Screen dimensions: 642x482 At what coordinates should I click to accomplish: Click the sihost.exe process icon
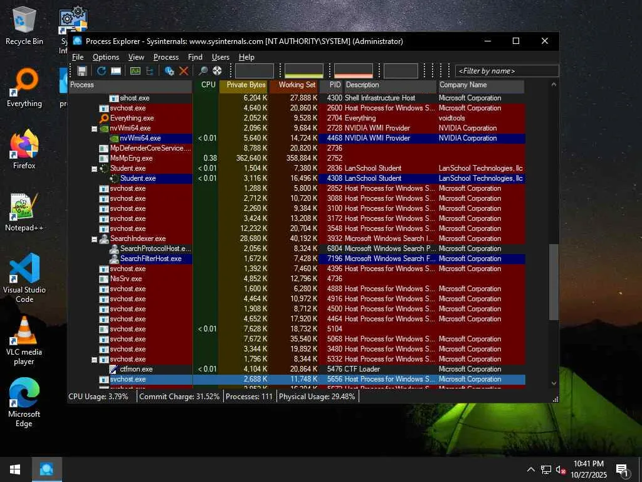coord(114,99)
